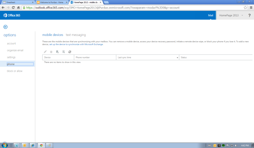Click the options heading

10,35
